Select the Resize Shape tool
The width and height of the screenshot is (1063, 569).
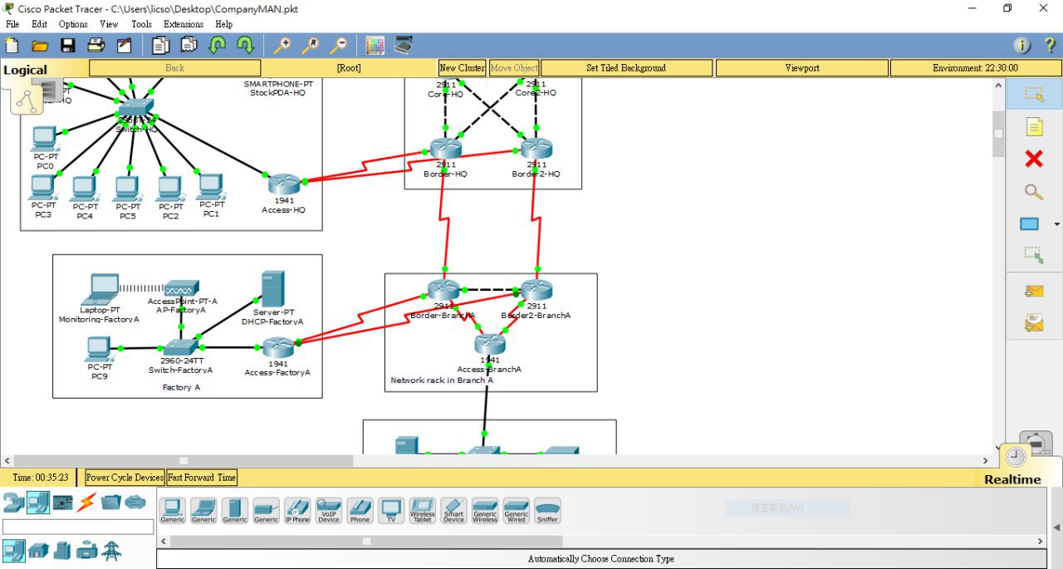[x=1034, y=255]
